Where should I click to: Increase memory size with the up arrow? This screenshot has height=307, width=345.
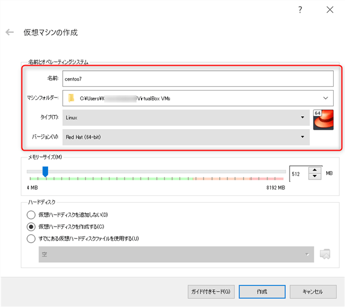coord(314,170)
